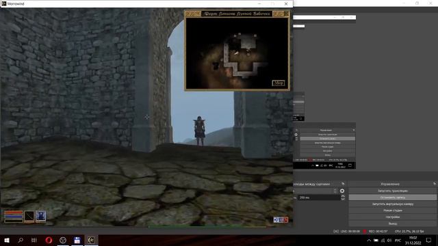Click the equipped weapon icon in Morrowind HUD
Image resolution: width=438 pixels, height=246 pixels.
coord(29,216)
